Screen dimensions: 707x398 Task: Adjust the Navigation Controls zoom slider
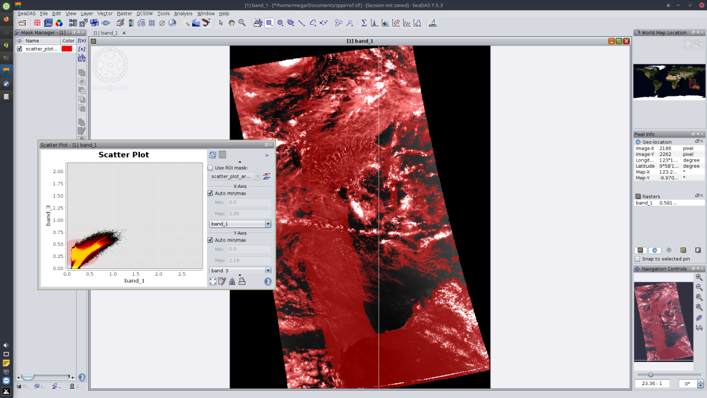651,373
